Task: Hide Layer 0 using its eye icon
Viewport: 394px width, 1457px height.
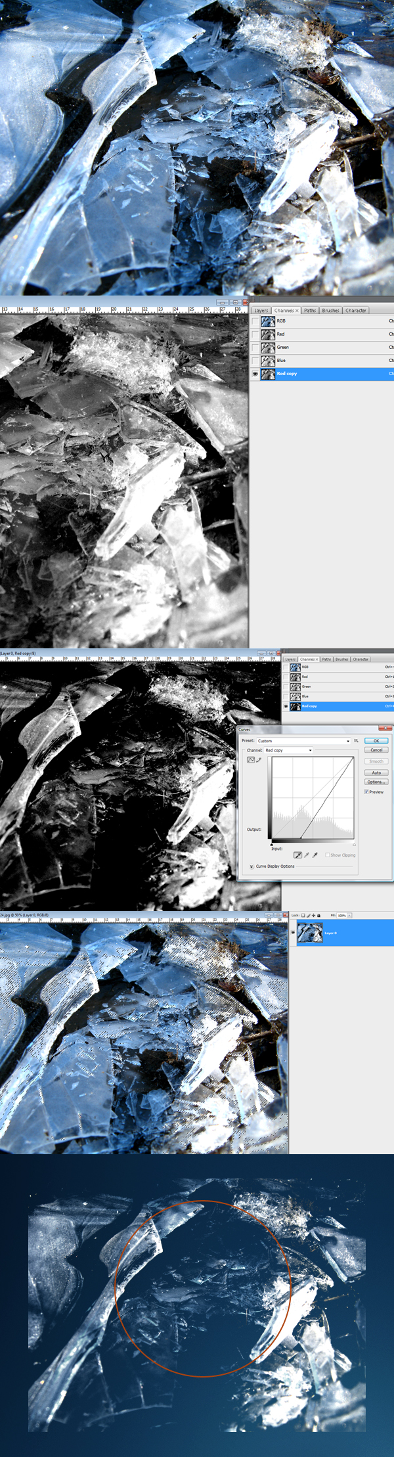Action: [293, 933]
